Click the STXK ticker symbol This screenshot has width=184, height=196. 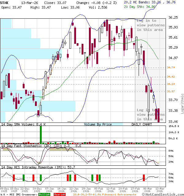tap(5, 2)
